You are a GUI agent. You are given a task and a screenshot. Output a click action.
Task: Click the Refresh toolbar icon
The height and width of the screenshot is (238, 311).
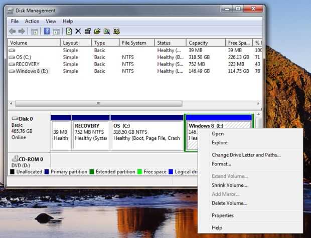(69, 31)
